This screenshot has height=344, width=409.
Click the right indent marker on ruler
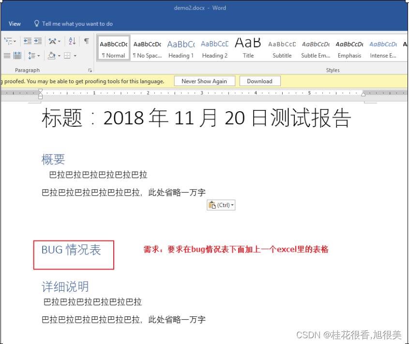tap(363, 94)
